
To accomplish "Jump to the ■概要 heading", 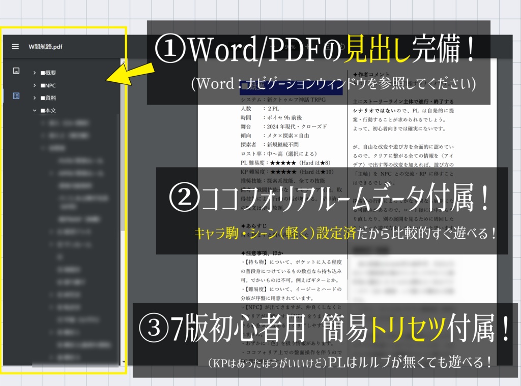I will [x=49, y=73].
